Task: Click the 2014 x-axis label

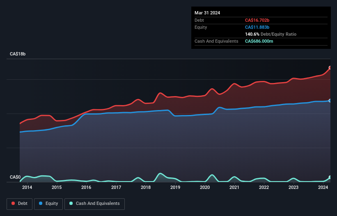Action: click(27, 187)
